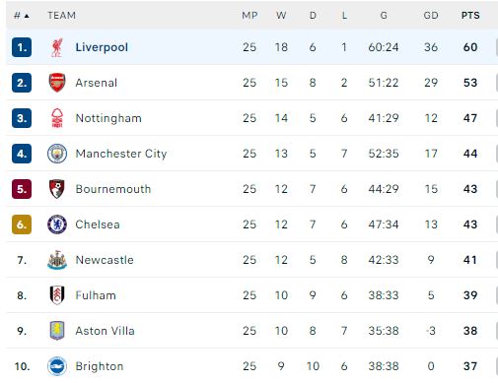Click the Aston Villa crest icon

[57, 331]
